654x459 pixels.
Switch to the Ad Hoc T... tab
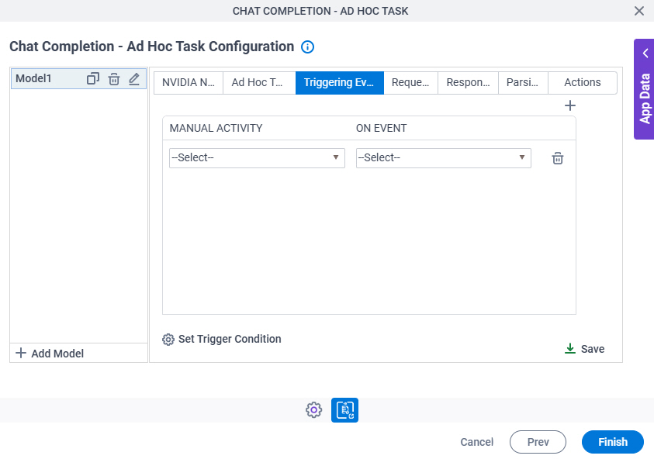tap(259, 82)
